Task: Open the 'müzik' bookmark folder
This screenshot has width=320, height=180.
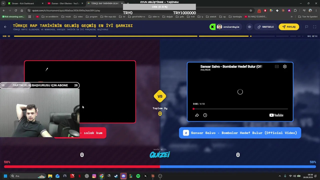Action: click(66, 17)
